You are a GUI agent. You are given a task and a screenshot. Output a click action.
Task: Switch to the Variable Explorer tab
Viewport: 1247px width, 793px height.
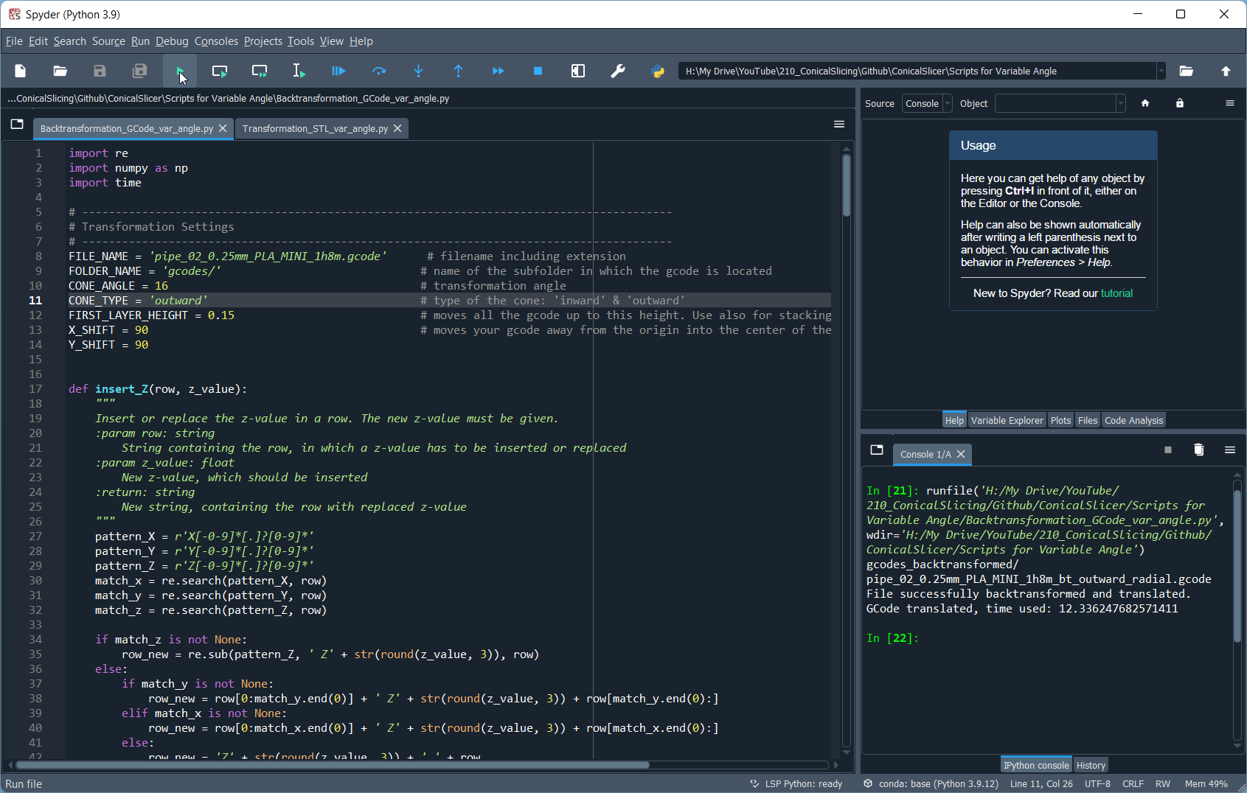[1007, 421]
